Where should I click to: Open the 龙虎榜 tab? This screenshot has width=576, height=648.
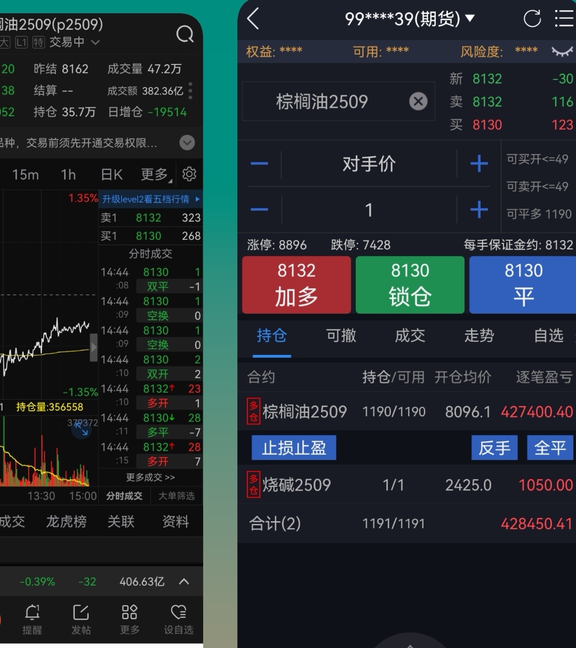(x=66, y=521)
